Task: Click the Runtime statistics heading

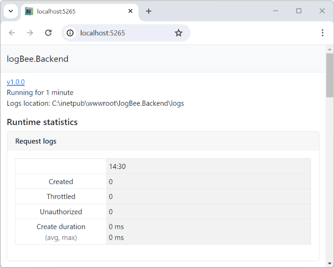Action: pyautogui.click(x=42, y=122)
